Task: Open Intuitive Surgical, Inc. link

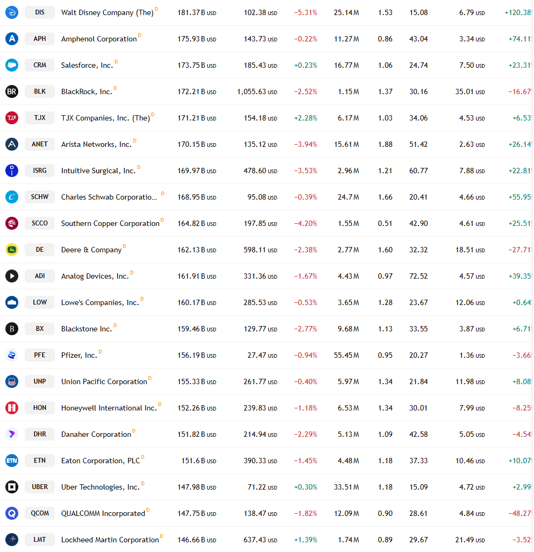Action: pos(98,171)
